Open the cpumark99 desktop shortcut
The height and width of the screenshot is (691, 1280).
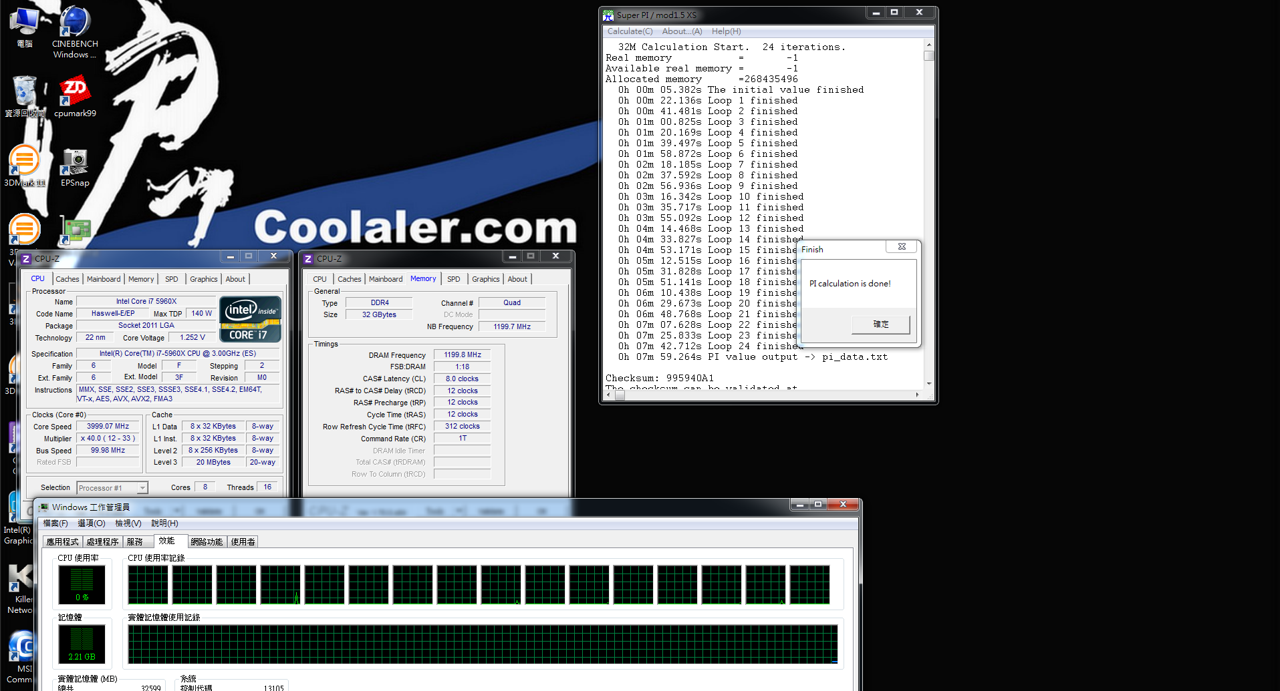pyautogui.click(x=75, y=97)
